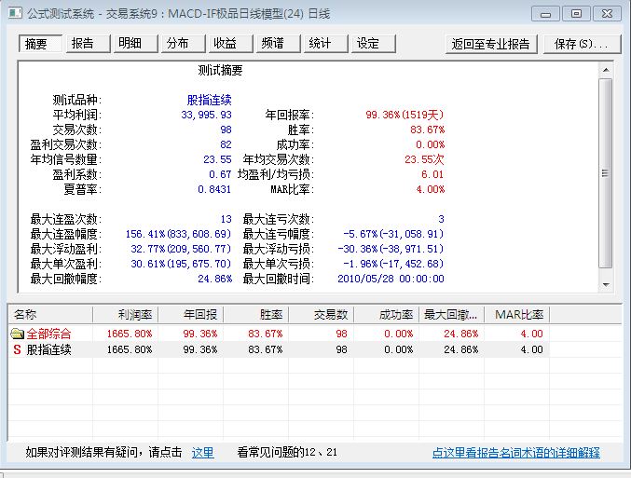Sort by MAR比率 column header
Viewport: 631px width, 478px height.
pyautogui.click(x=516, y=314)
